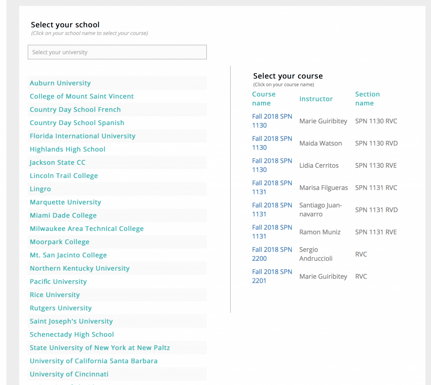Image resolution: width=431 pixels, height=385 pixels.
Task: Select University of California Santa Barbara
Action: [93, 361]
